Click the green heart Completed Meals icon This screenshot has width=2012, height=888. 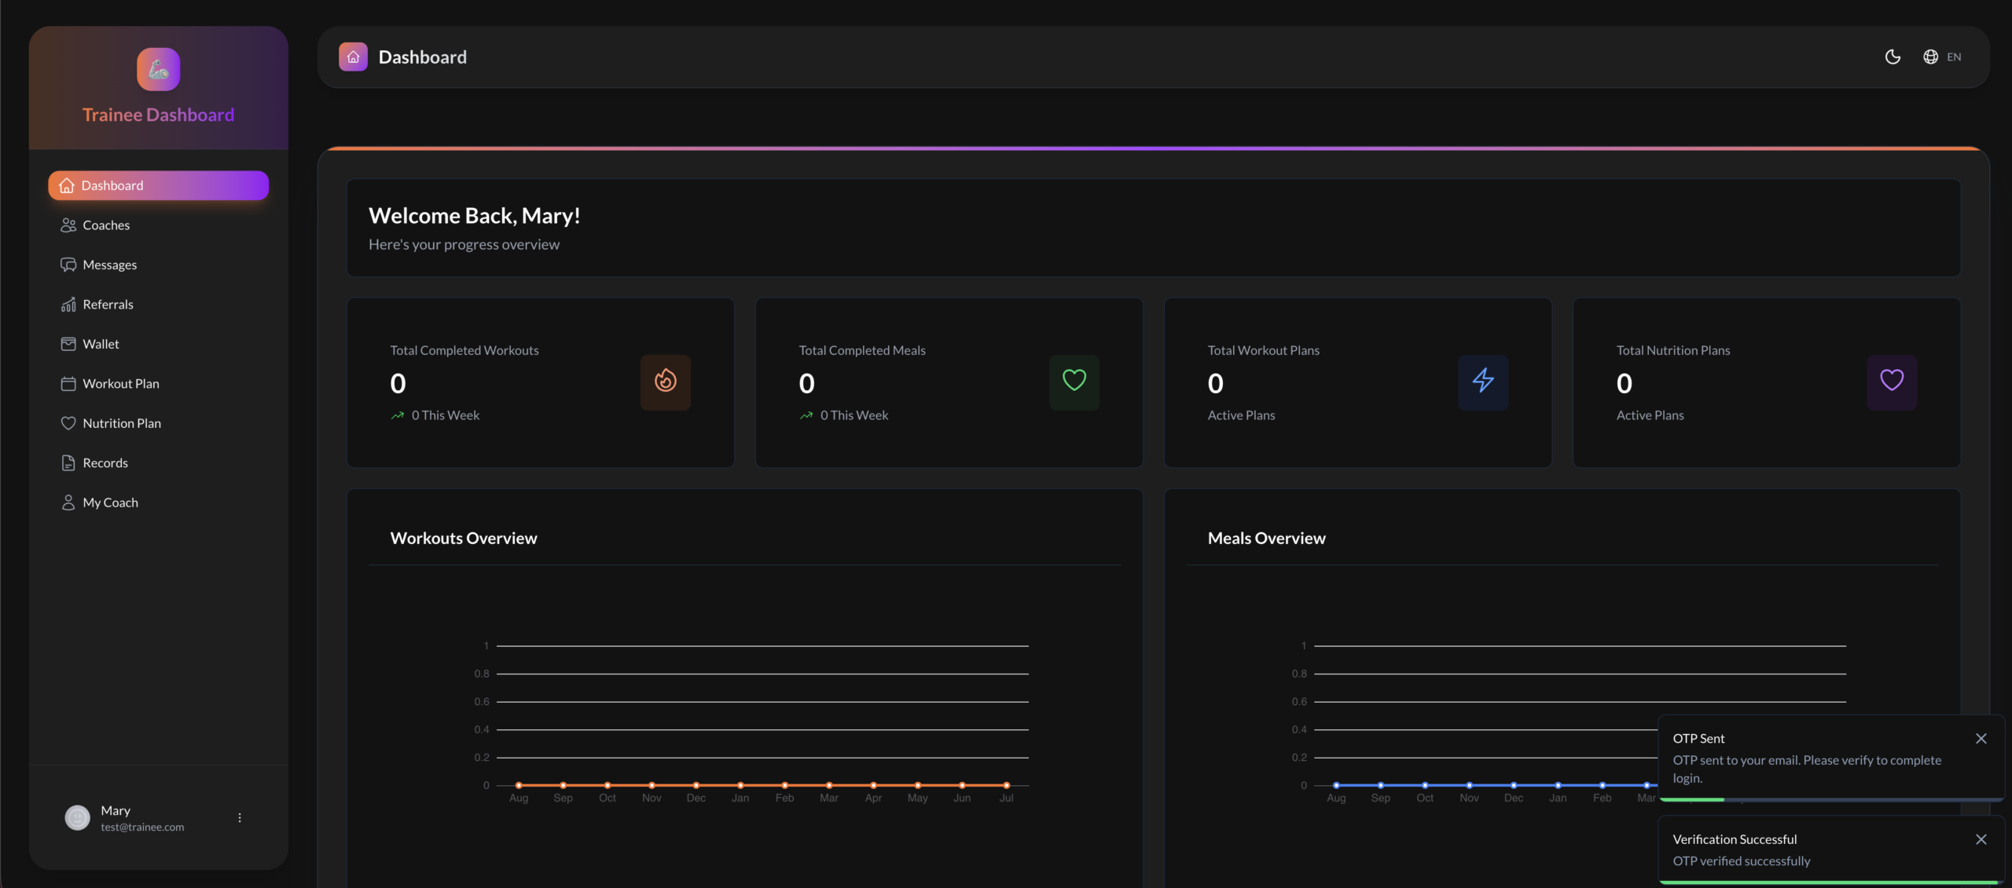[1074, 382]
